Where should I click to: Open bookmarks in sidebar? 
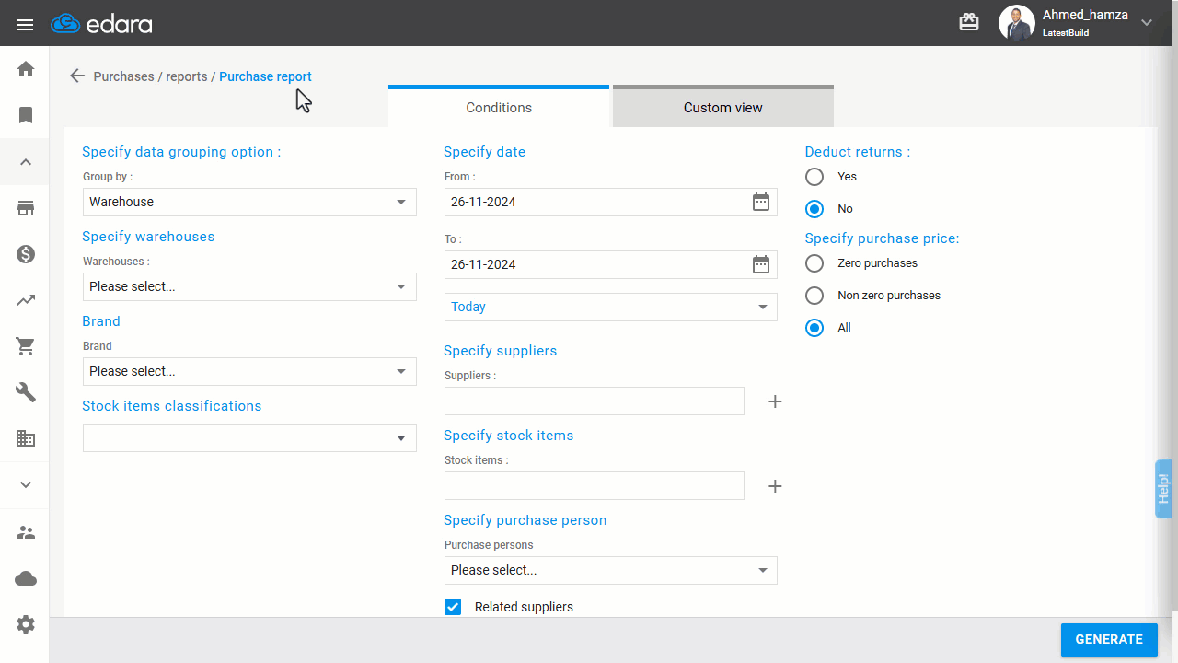[26, 115]
